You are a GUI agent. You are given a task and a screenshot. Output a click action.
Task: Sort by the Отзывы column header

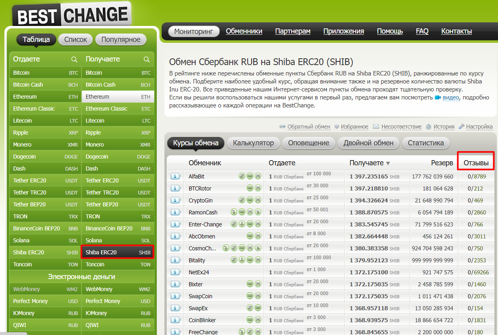pos(476,163)
